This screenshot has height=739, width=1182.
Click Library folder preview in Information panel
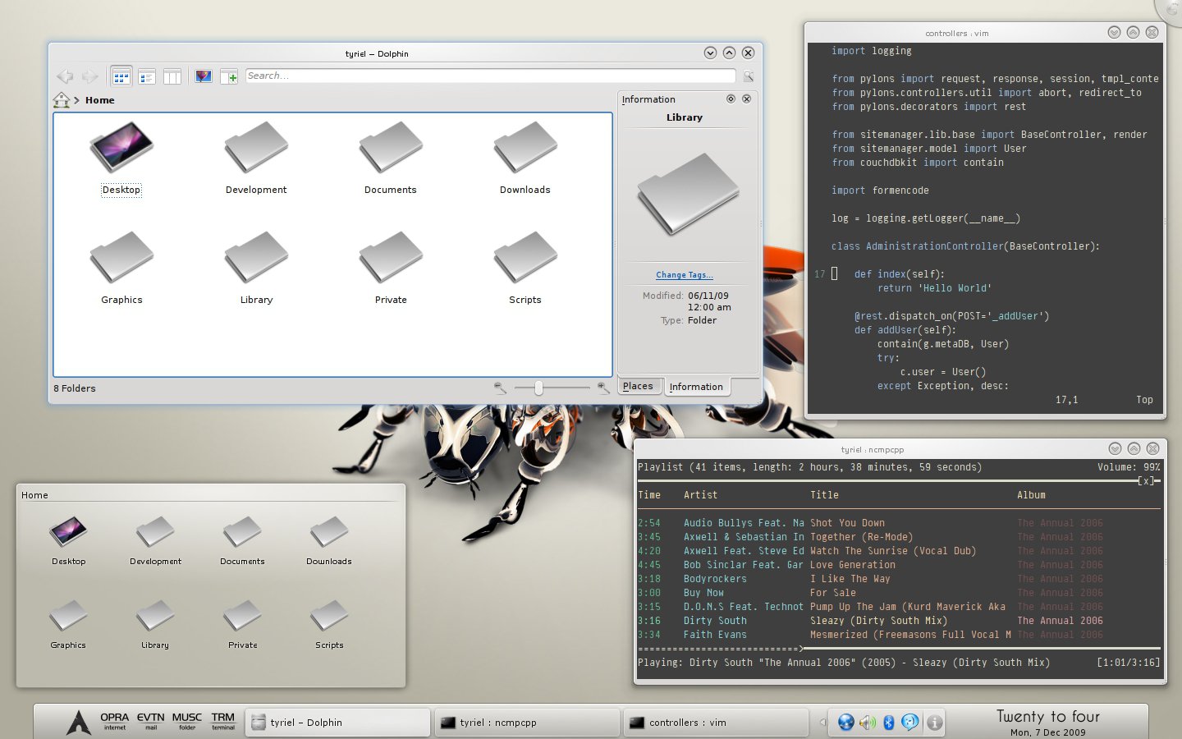point(688,193)
